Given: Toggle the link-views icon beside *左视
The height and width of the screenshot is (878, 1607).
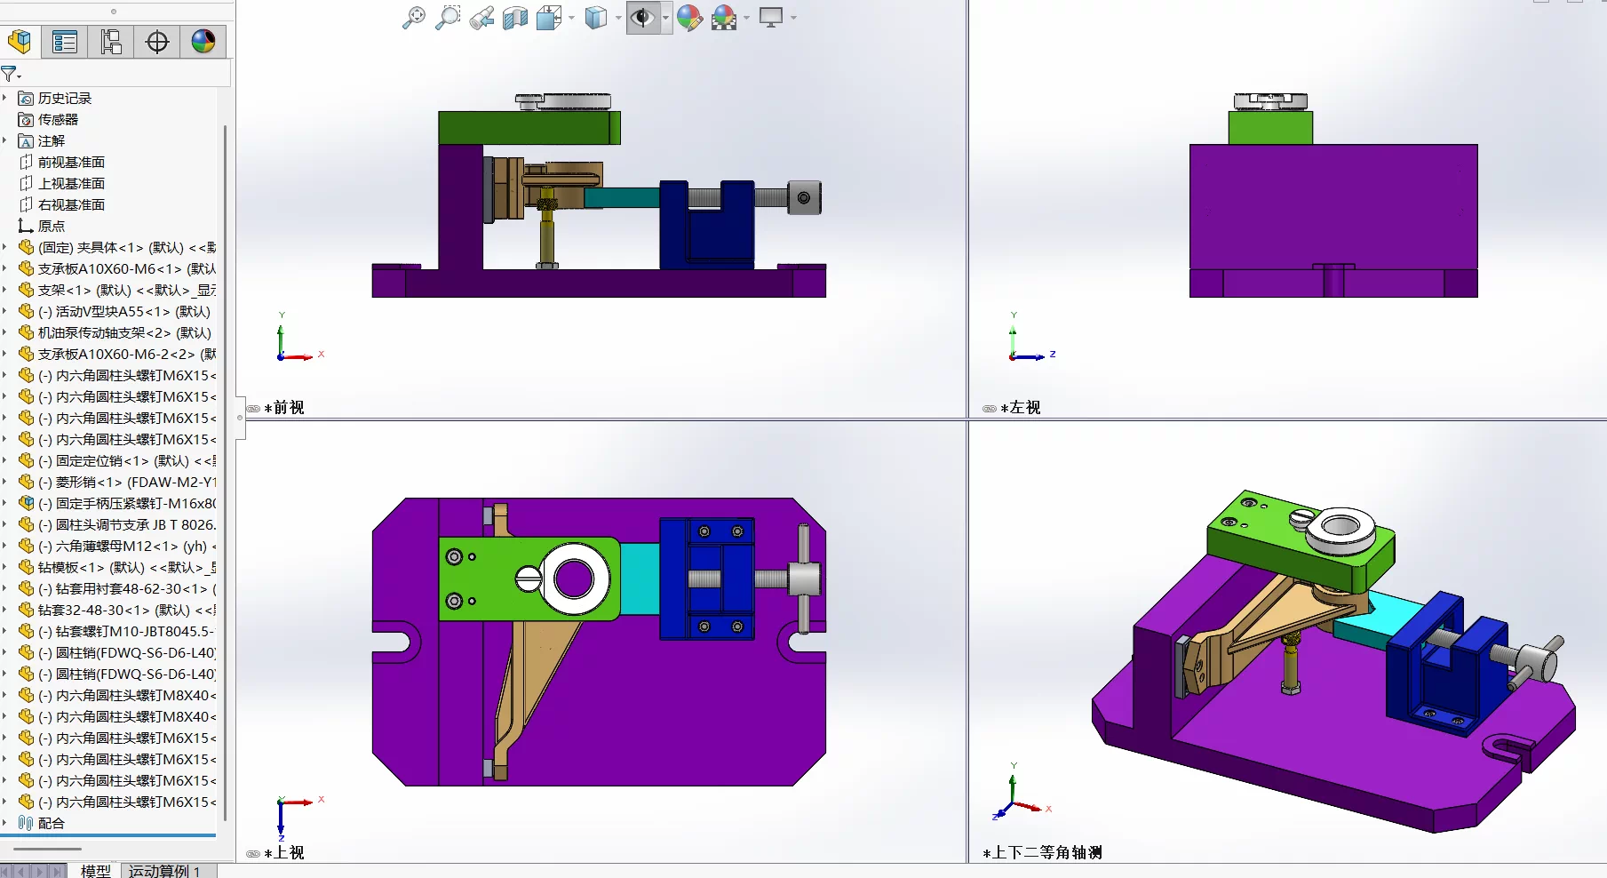Looking at the screenshot, I should [990, 409].
